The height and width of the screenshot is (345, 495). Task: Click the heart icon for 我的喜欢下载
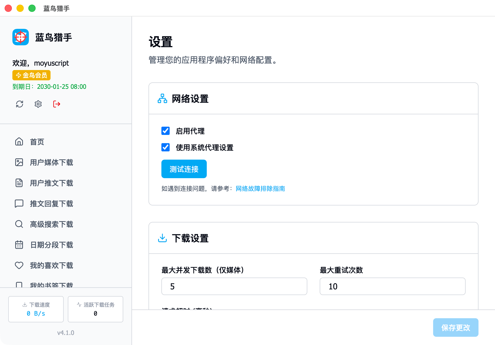coord(19,265)
